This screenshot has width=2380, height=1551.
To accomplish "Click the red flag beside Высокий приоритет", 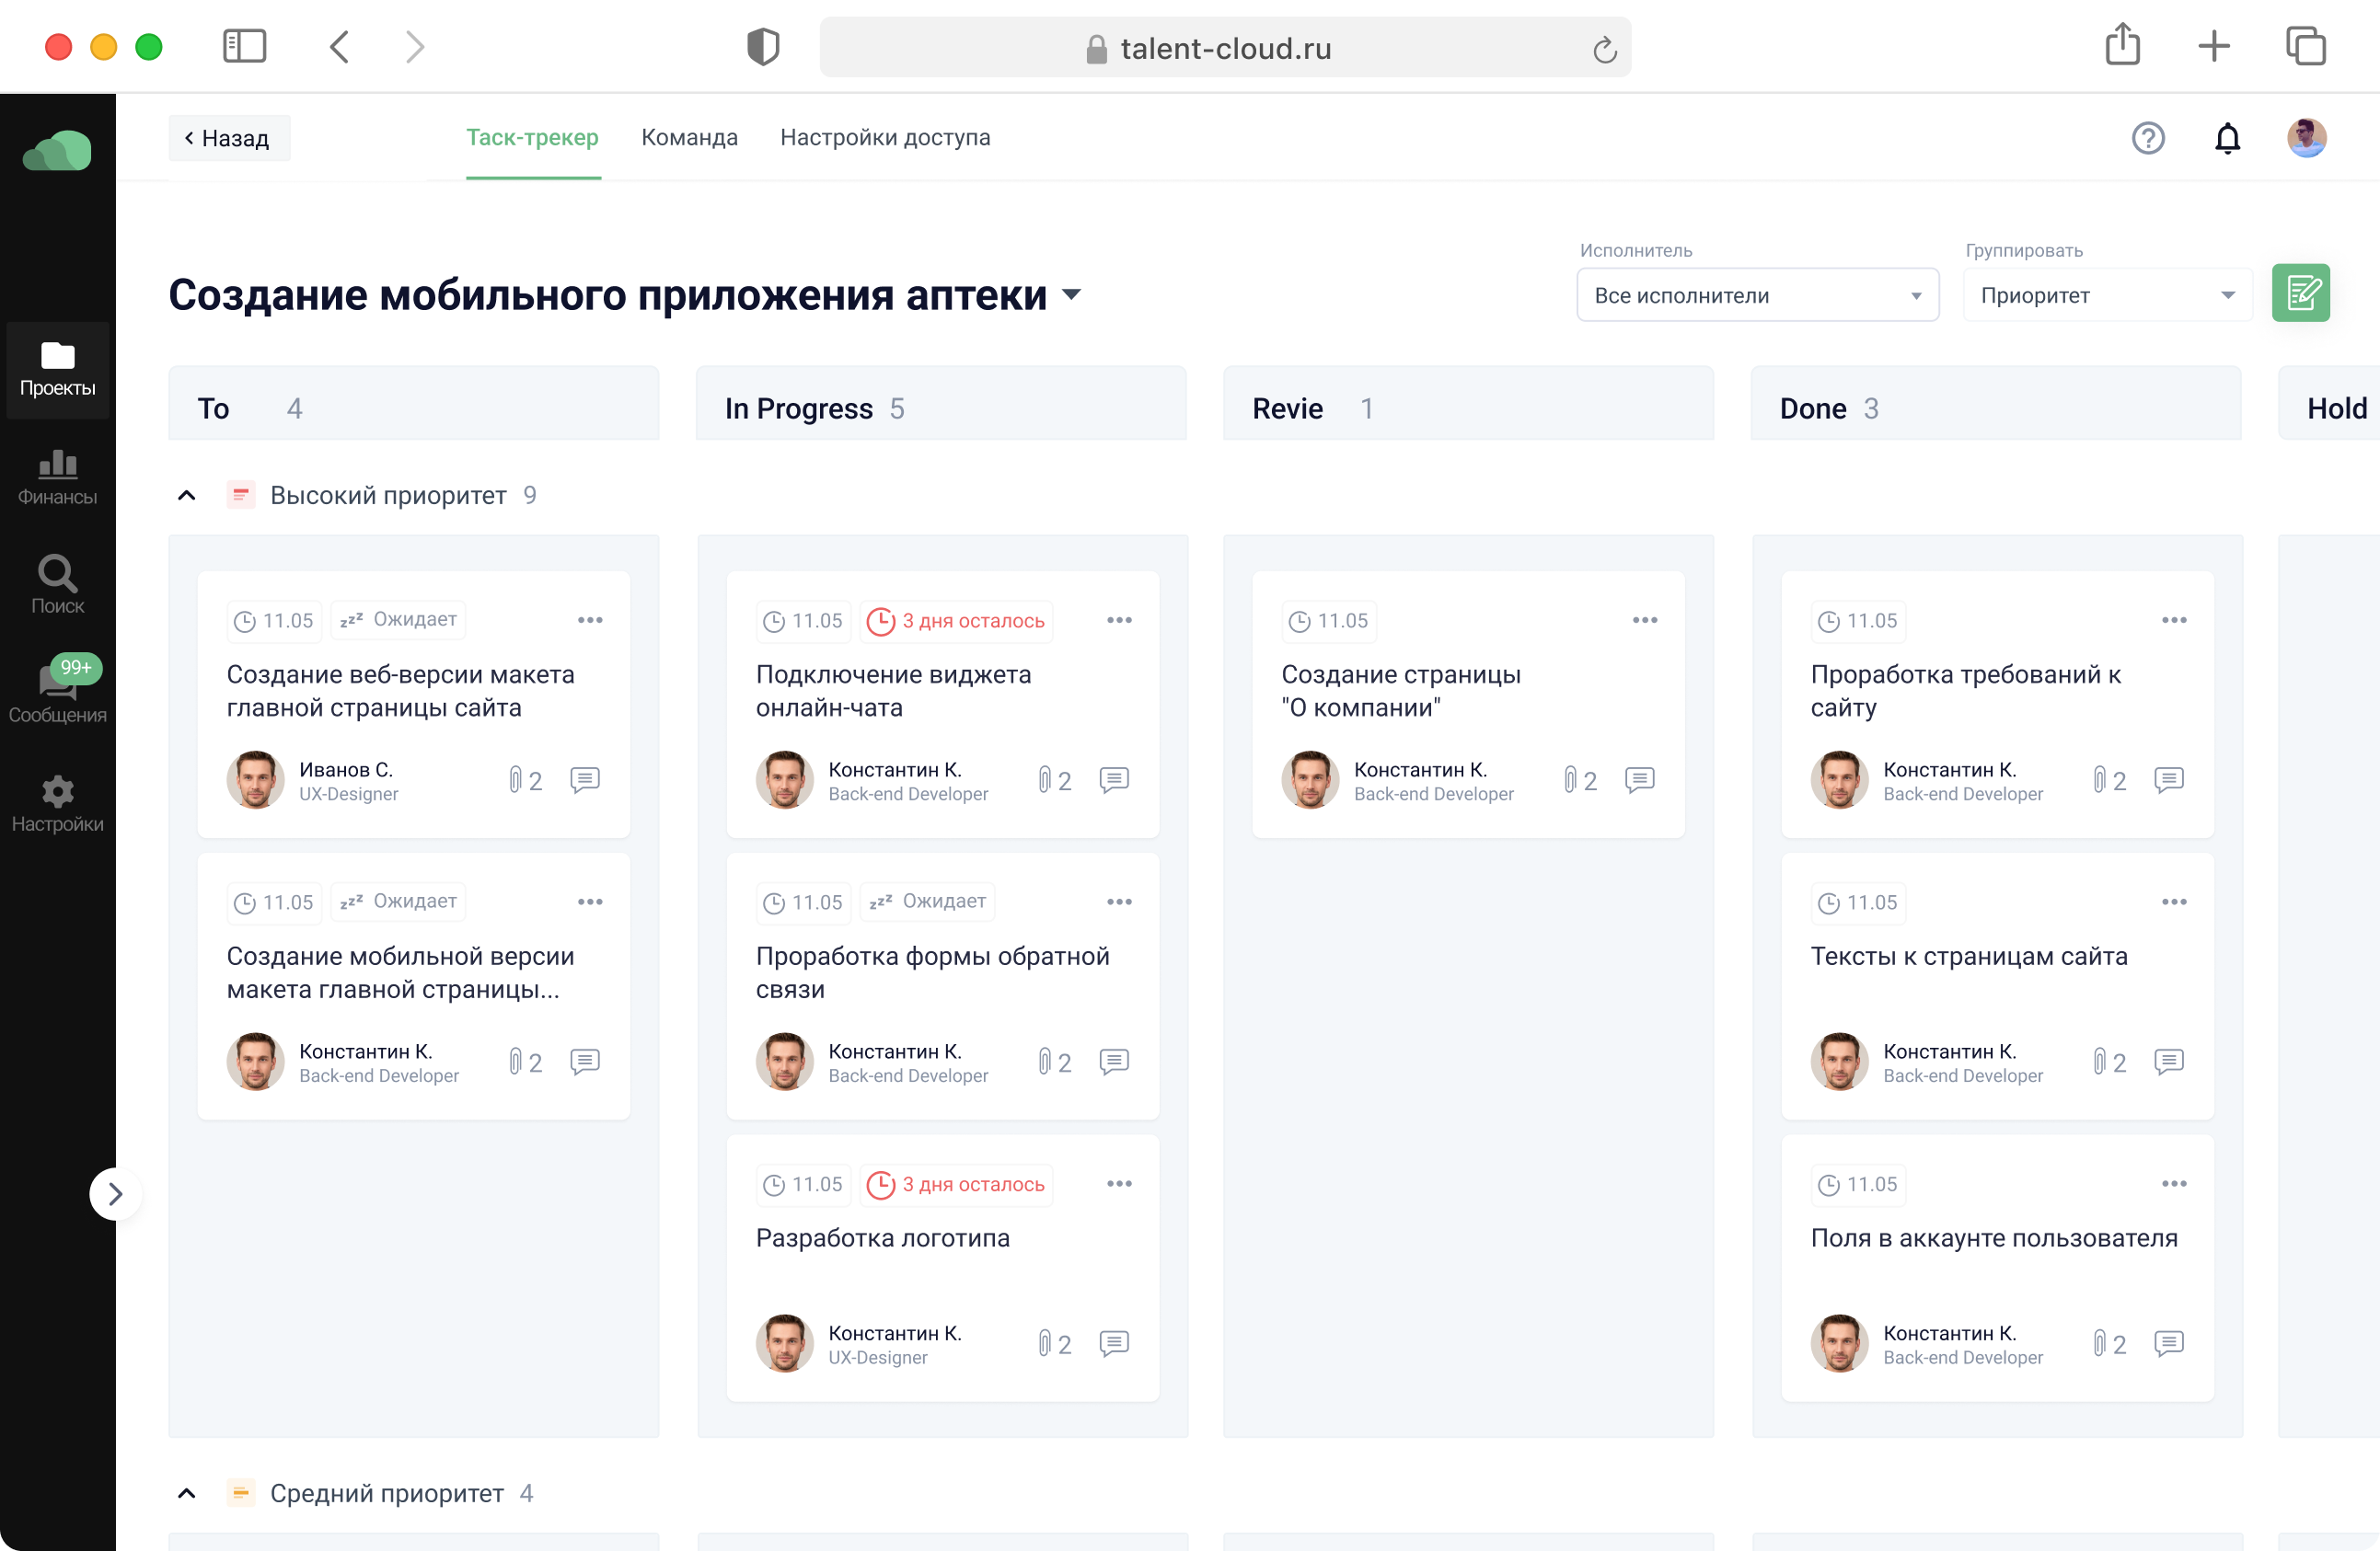I will pyautogui.click(x=241, y=494).
